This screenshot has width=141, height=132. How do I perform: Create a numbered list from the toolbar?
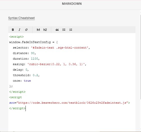coord(71,30)
